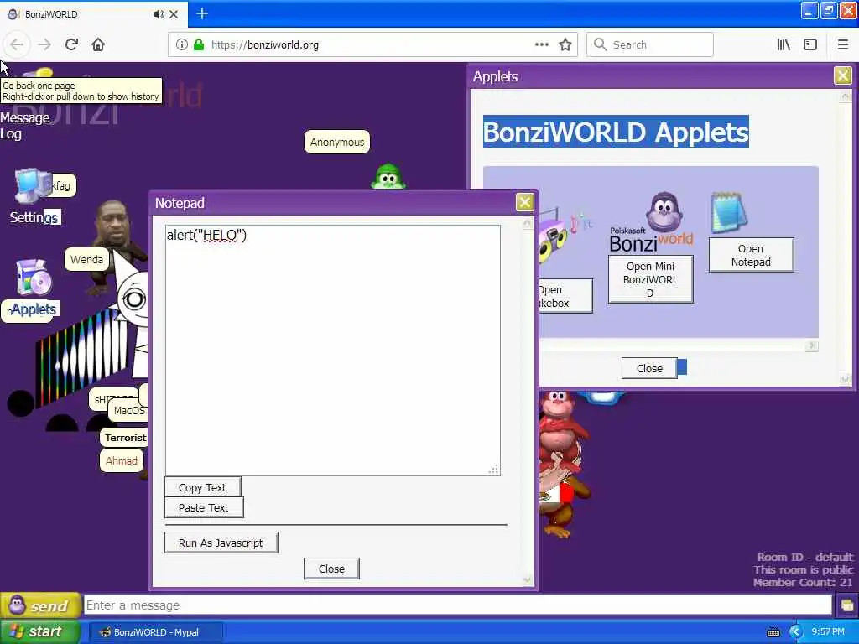
Task: Click the Member Count: 21 text
Action: (803, 582)
